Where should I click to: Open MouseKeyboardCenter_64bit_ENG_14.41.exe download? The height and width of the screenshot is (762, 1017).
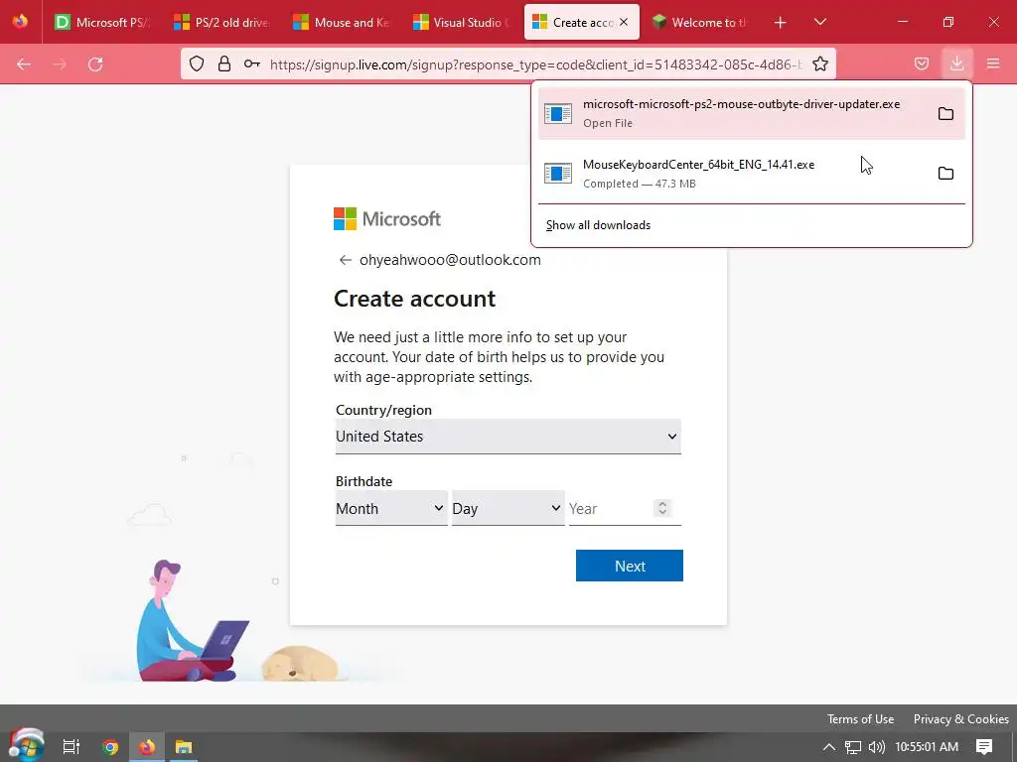click(733, 173)
